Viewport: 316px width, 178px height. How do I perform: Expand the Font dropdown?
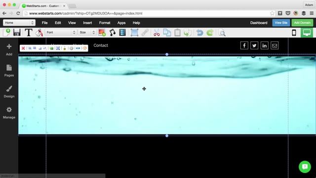coord(61,32)
